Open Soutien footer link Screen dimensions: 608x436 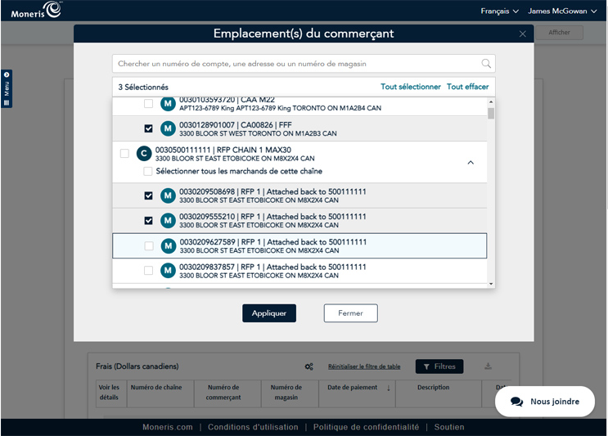tap(449, 427)
